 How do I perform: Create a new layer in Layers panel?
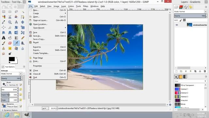point(176,71)
